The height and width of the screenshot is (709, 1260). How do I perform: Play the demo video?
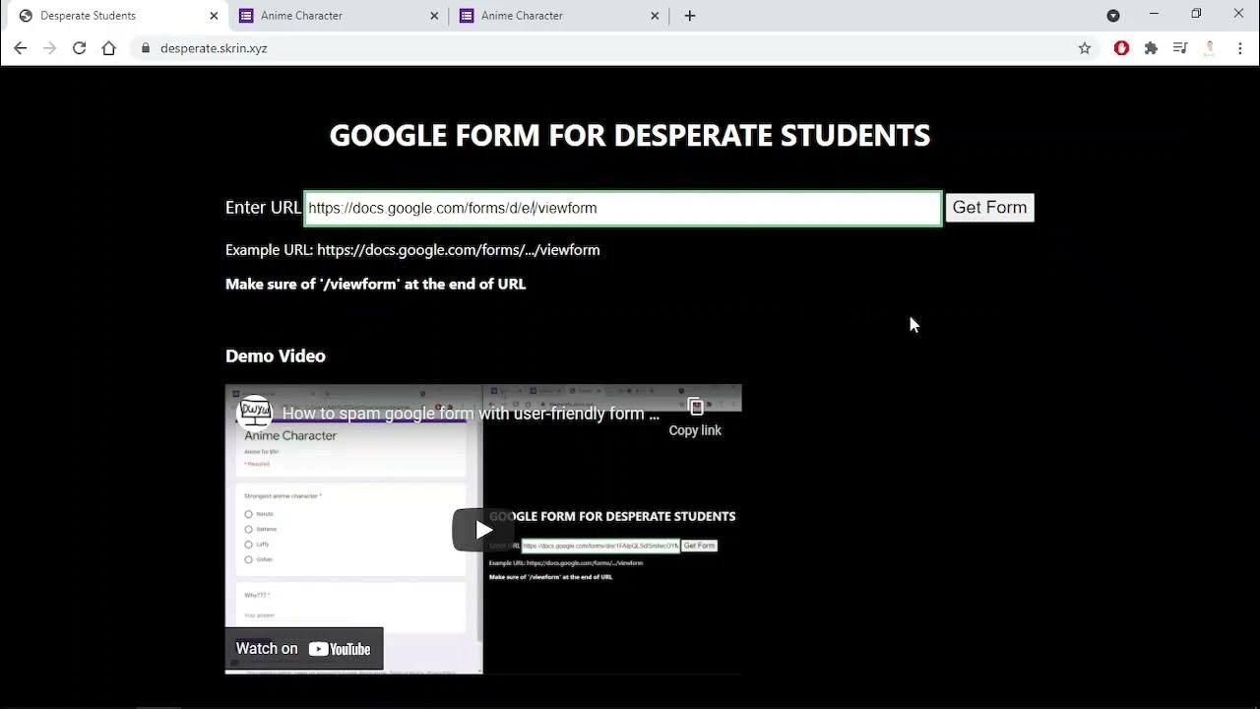[x=483, y=530]
